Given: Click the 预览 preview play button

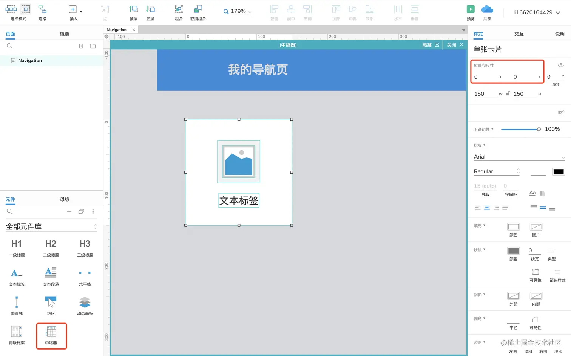Looking at the screenshot, I should tap(471, 9).
